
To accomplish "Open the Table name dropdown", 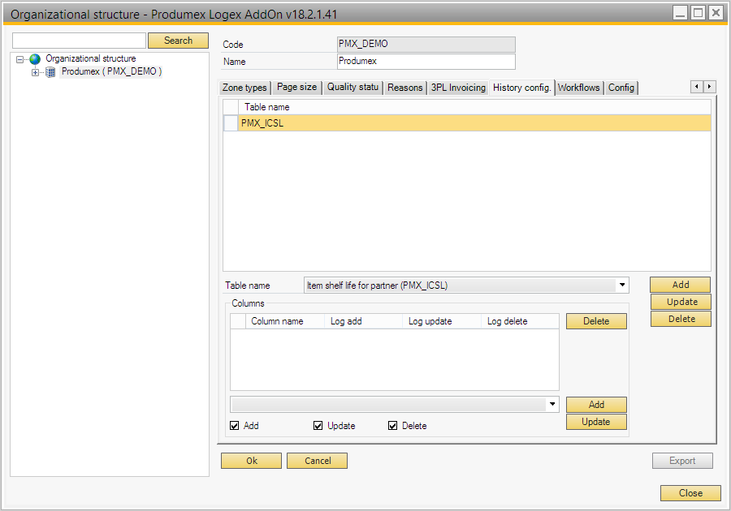I will 622,286.
